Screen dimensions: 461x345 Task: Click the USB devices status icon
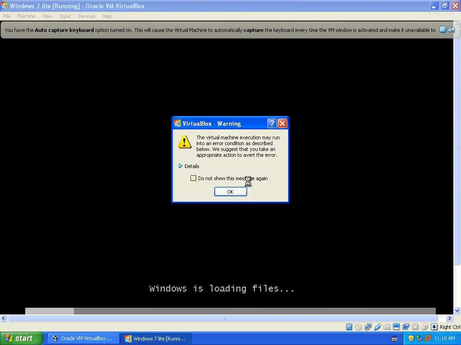click(x=378, y=327)
